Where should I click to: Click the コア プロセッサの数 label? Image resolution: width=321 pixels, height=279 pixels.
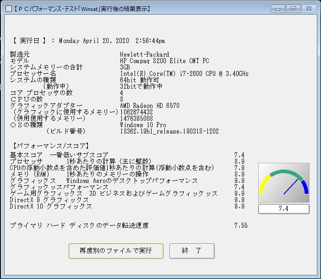point(41,93)
